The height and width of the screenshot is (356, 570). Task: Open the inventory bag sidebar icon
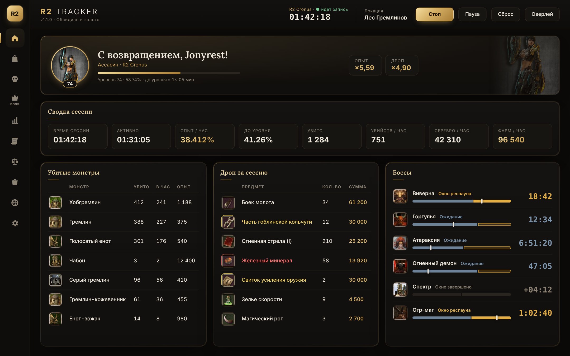15,59
